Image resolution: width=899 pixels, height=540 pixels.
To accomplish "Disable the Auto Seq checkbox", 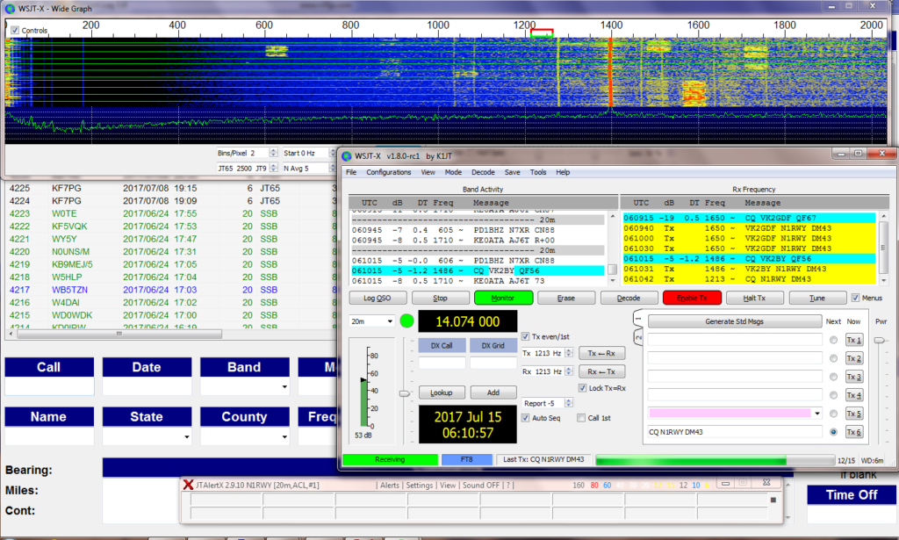I will pos(525,418).
